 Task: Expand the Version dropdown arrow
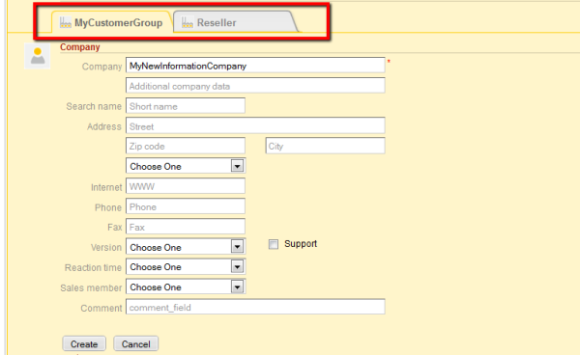237,247
